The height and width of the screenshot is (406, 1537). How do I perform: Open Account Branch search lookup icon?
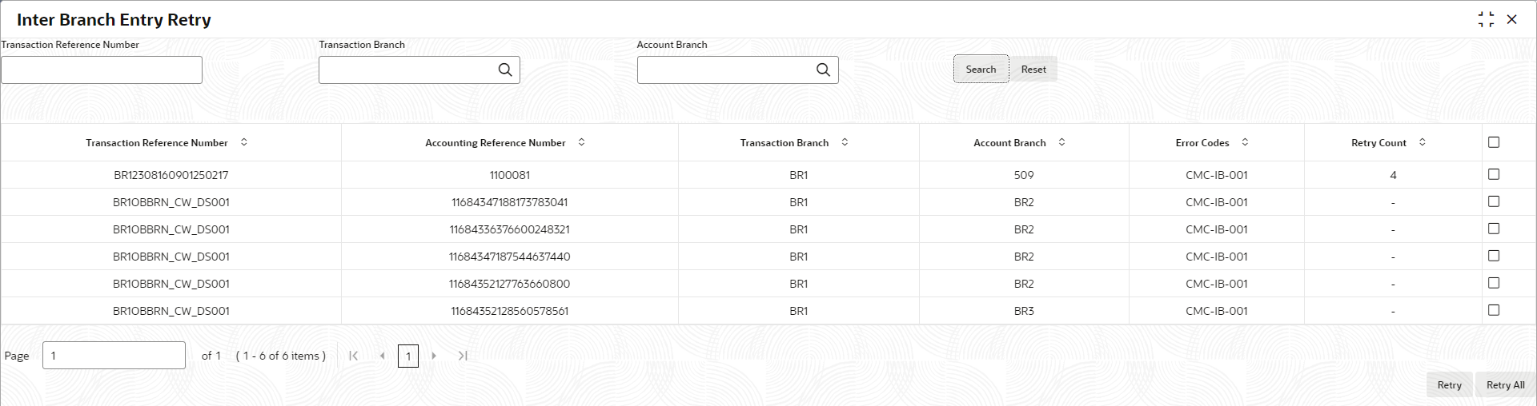823,70
